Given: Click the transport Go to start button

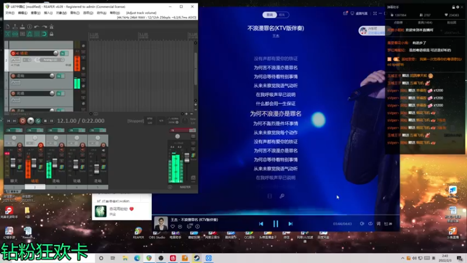Looking at the screenshot, I should point(8,121).
